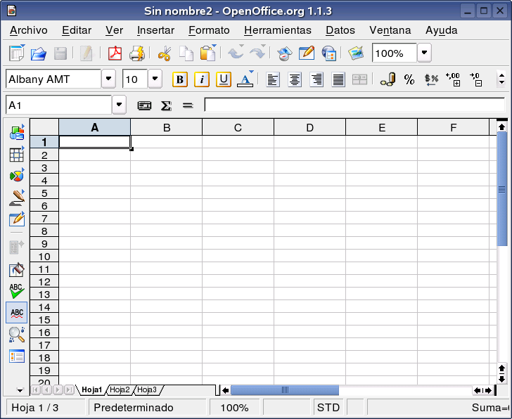The image size is (512, 419).
Task: Expand the font name dropdown
Action: 108,79
